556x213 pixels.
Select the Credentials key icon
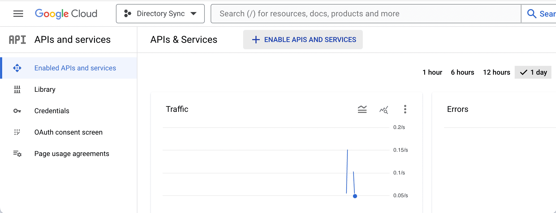[x=17, y=111]
